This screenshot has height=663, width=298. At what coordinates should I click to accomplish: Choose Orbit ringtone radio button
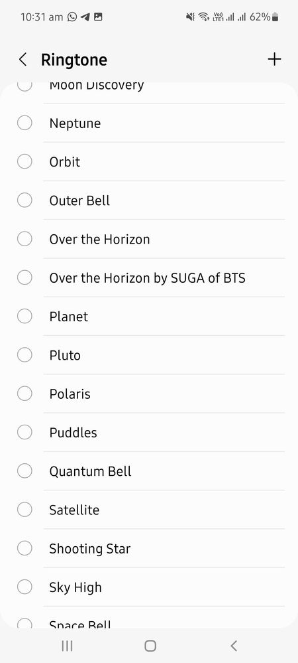pyautogui.click(x=25, y=161)
